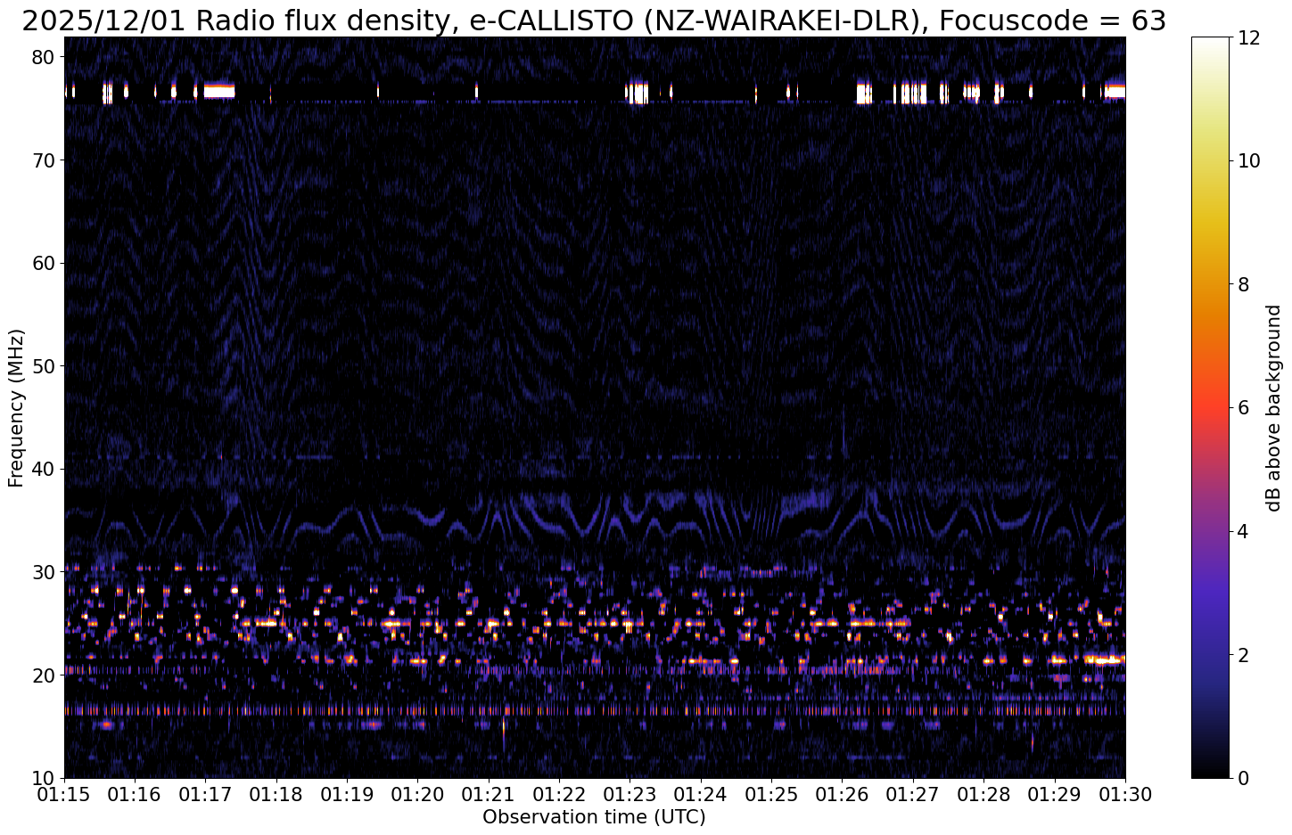Screen dimensions: 1292x835
Task: Click the 40 MHz frequency tick label
Action: coord(45,469)
